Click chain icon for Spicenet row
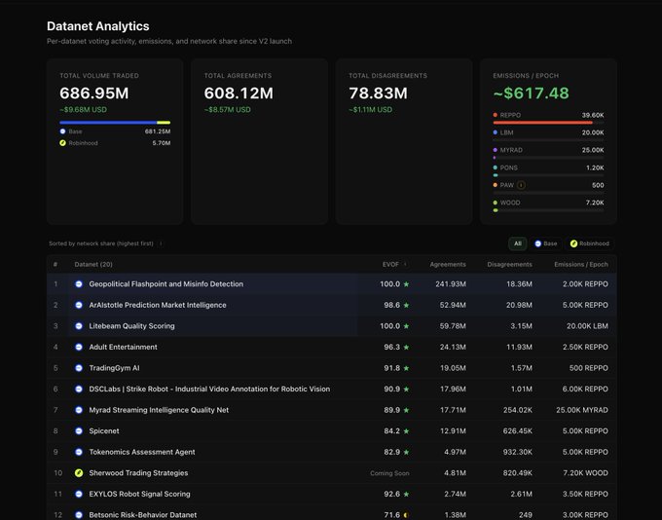The image size is (662, 520). [x=79, y=430]
